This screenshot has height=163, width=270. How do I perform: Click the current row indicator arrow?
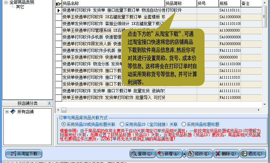pyautogui.click(x=58, y=10)
